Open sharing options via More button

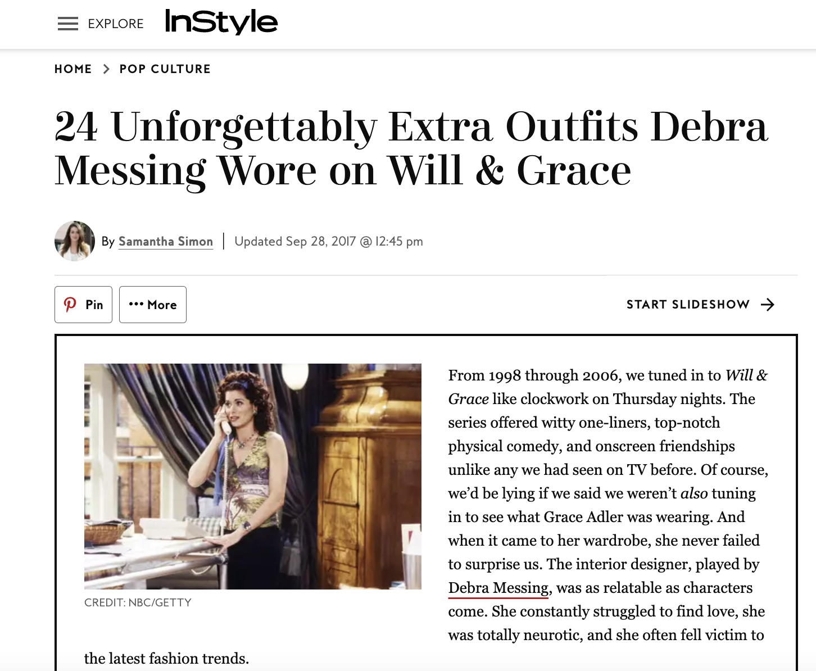(x=153, y=305)
